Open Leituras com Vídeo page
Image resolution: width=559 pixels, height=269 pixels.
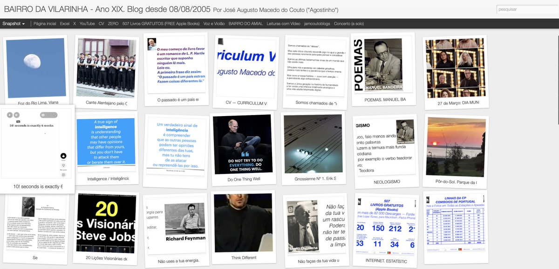[x=284, y=23]
